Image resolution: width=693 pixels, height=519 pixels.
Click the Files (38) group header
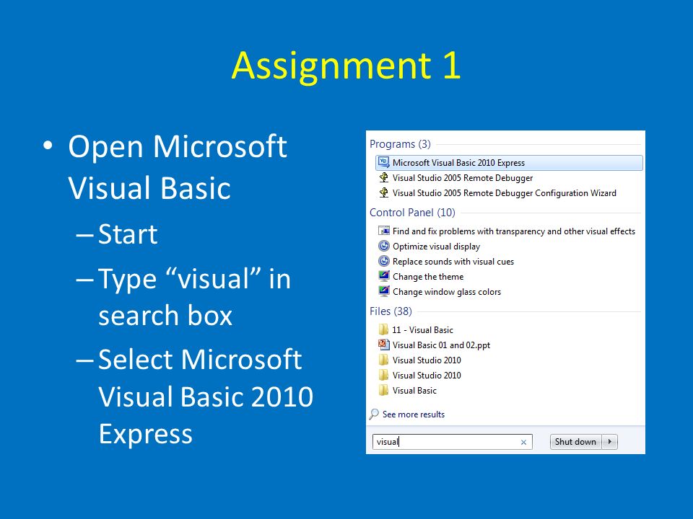[x=391, y=311]
